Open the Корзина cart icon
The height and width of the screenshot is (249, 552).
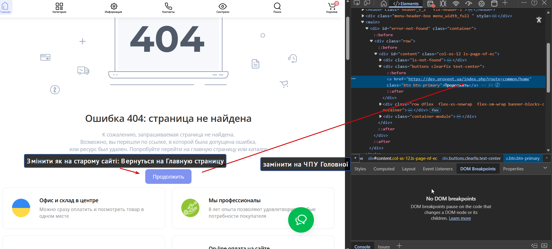[332, 6]
